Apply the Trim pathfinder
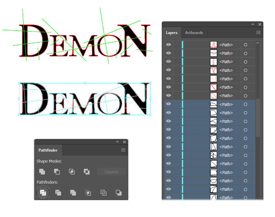The width and height of the screenshot is (275, 217). (x=58, y=193)
